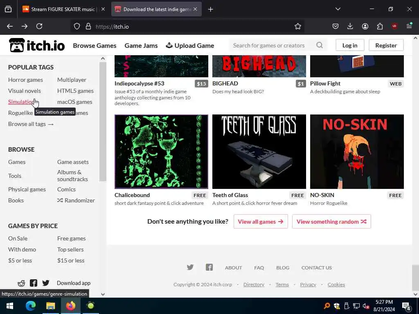This screenshot has height=314, width=419.
Task: Open the Chalicebound game thumbnail
Action: click(x=161, y=151)
